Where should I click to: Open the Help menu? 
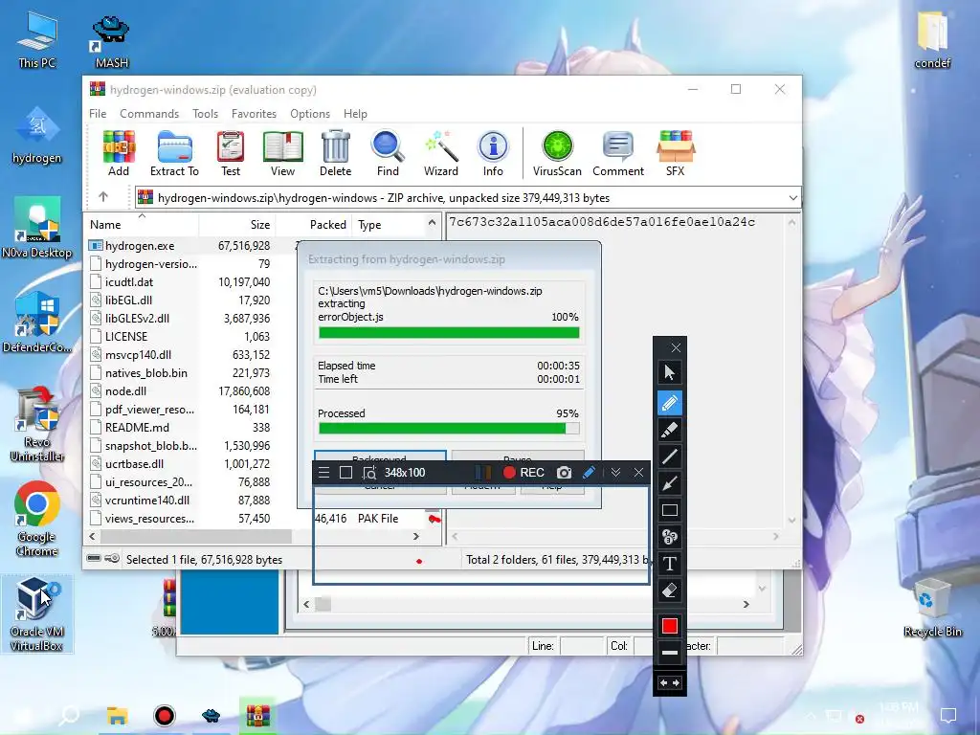[x=355, y=114]
